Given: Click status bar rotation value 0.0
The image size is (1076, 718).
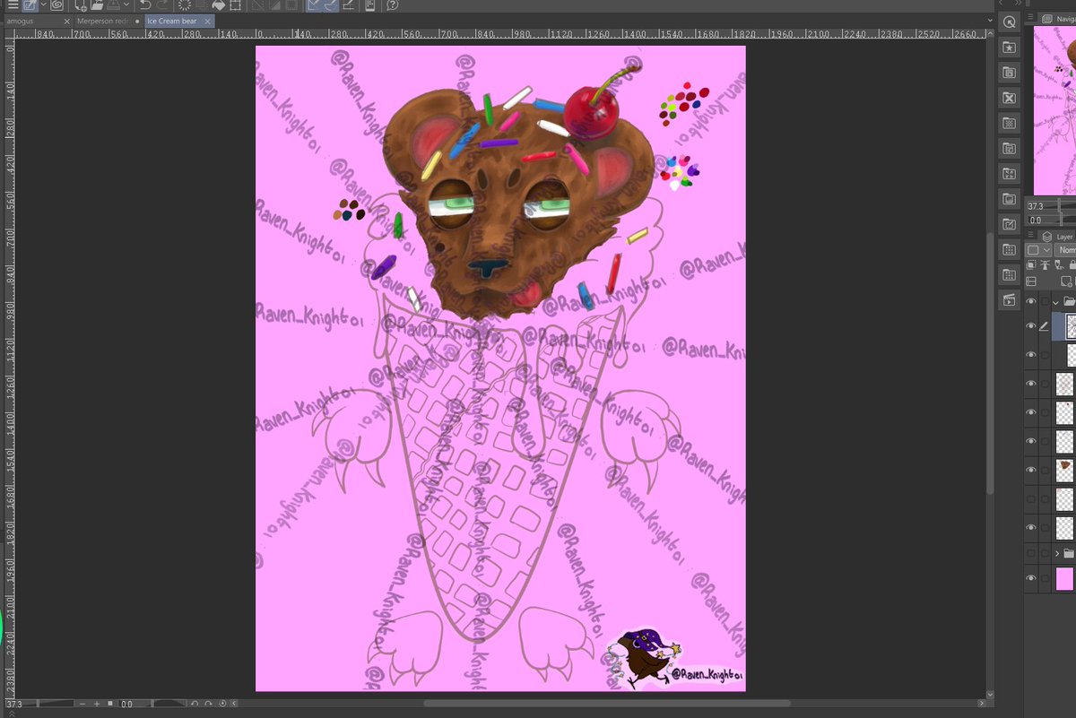Looking at the screenshot, I should pyautogui.click(x=126, y=705).
